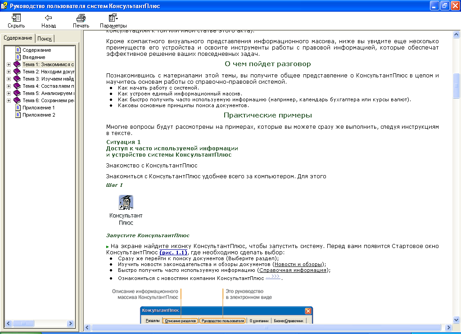Image resolution: width=461 pixels, height=334 pixels.
Task: Expand the Тема 6 tree node
Action: click(9, 100)
